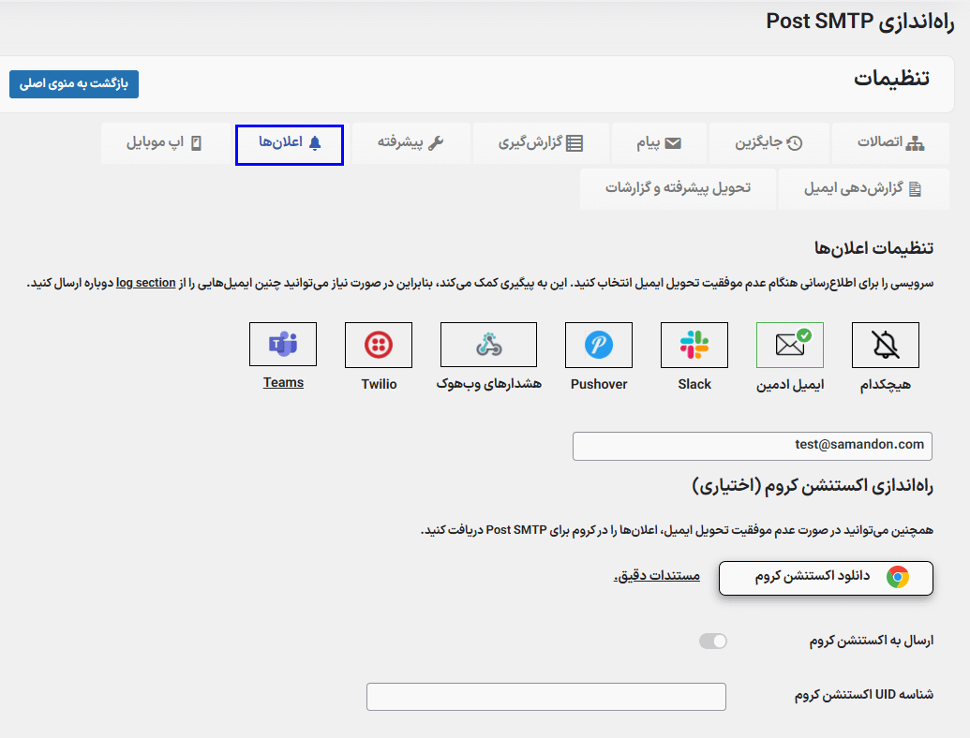Select the Teams notification service icon

pyautogui.click(x=282, y=344)
